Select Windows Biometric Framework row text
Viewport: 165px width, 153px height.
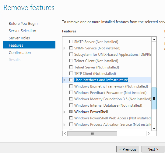pos(111,86)
